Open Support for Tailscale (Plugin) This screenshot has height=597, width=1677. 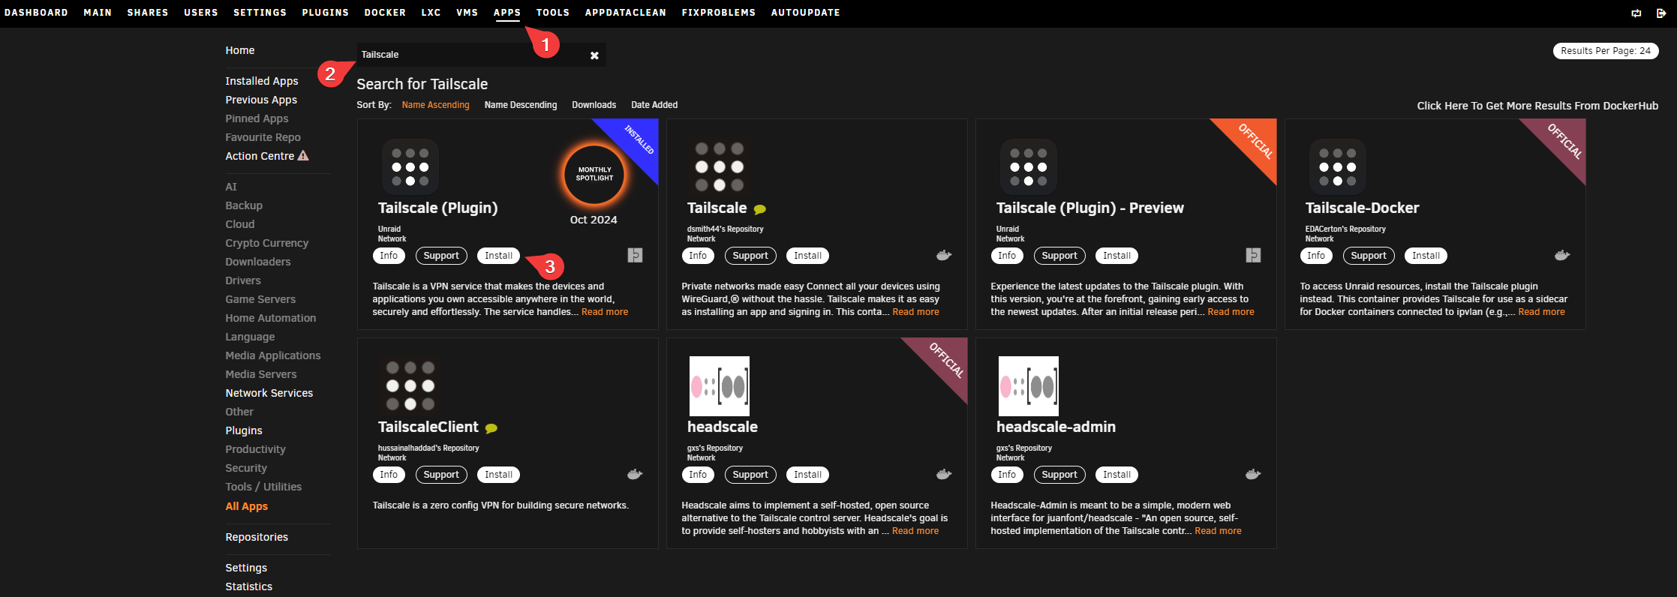point(441,256)
